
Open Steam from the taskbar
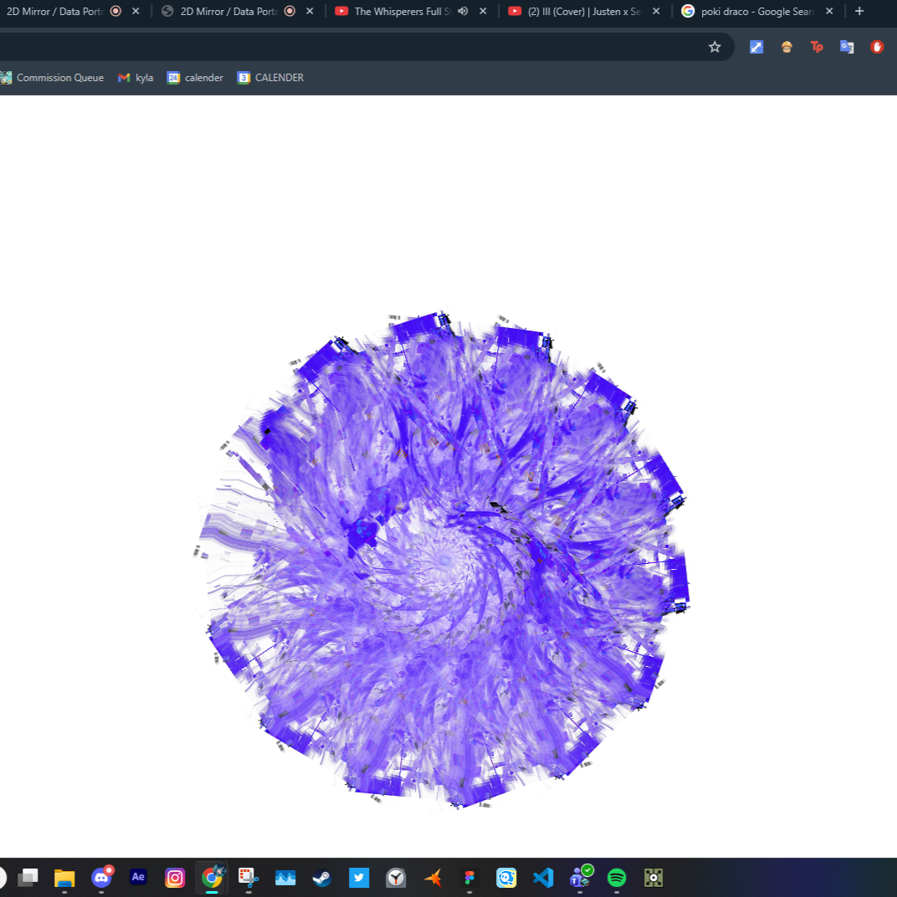point(322,877)
